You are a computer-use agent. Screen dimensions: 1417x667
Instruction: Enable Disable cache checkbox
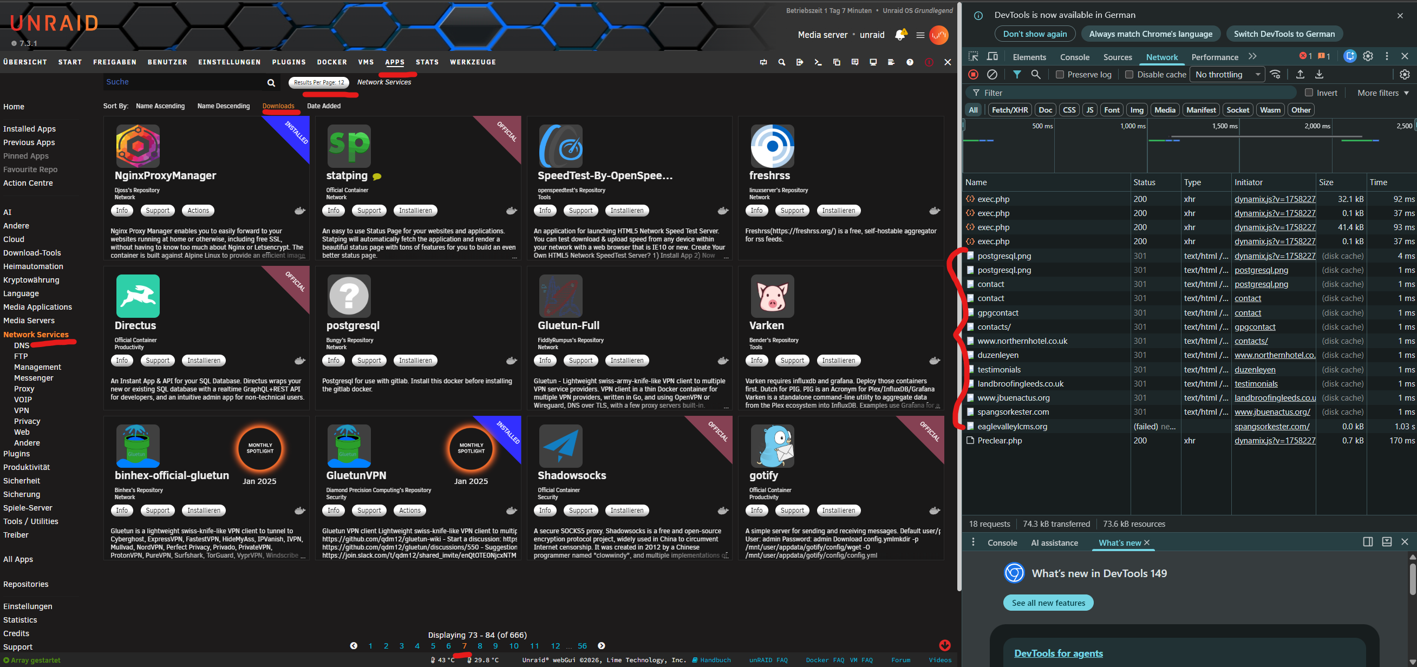click(1129, 74)
